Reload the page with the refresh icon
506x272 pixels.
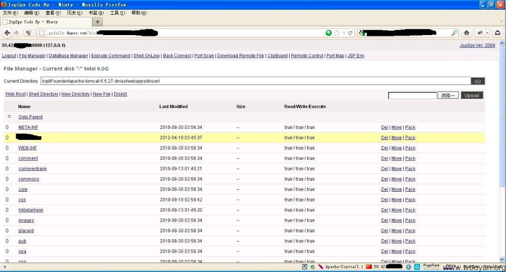pos(350,33)
